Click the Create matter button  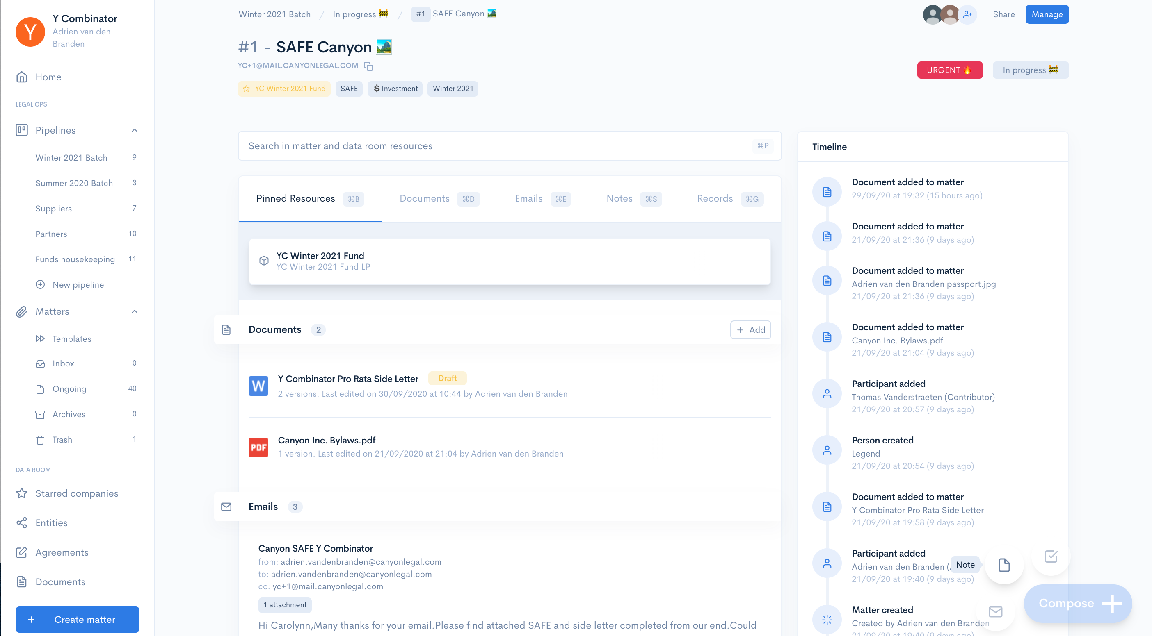click(x=78, y=620)
